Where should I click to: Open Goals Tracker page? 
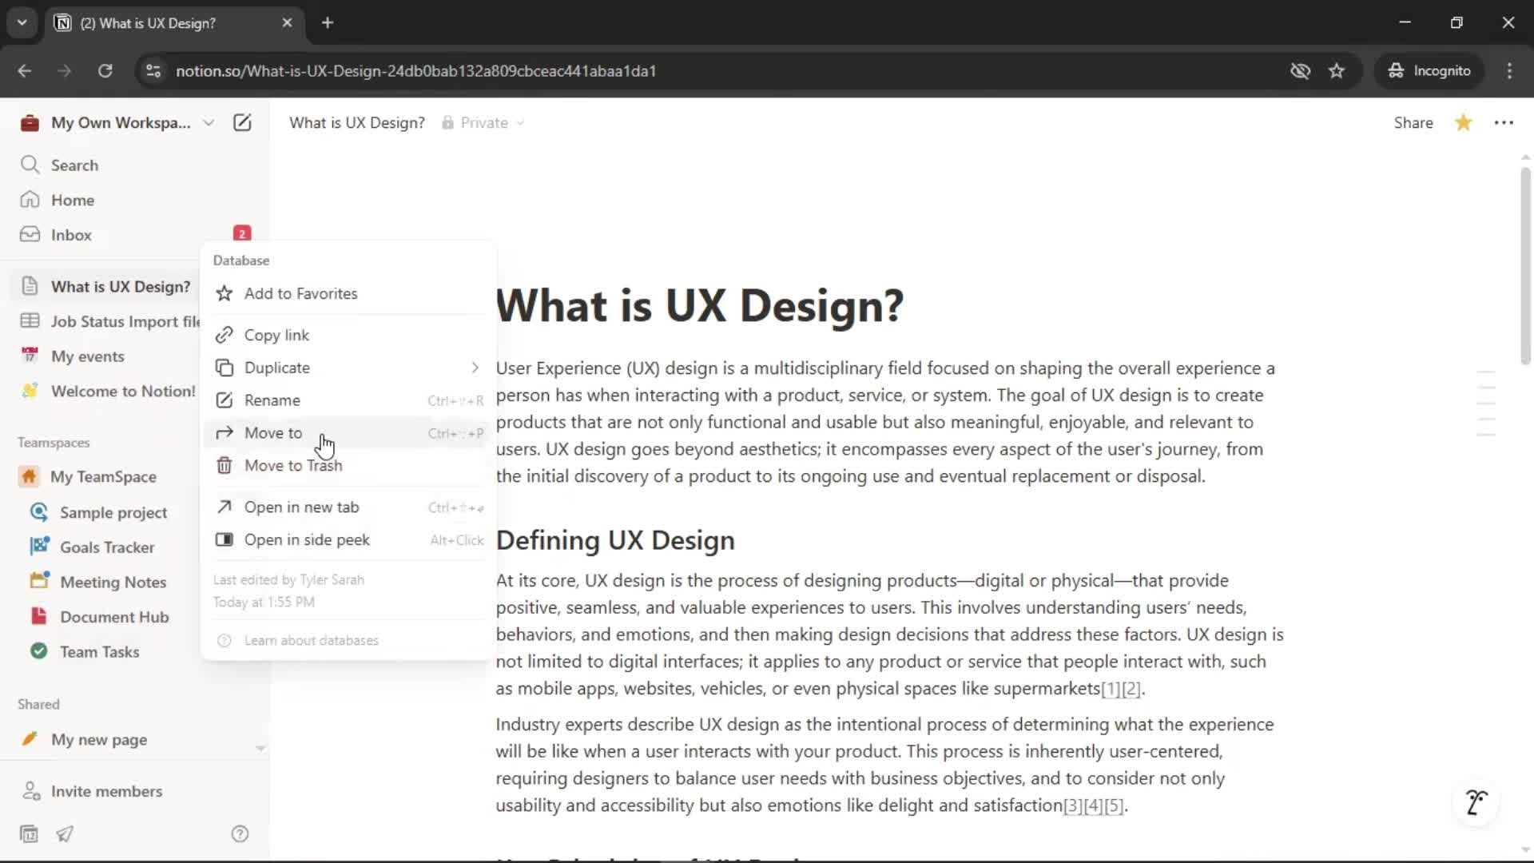point(108,547)
